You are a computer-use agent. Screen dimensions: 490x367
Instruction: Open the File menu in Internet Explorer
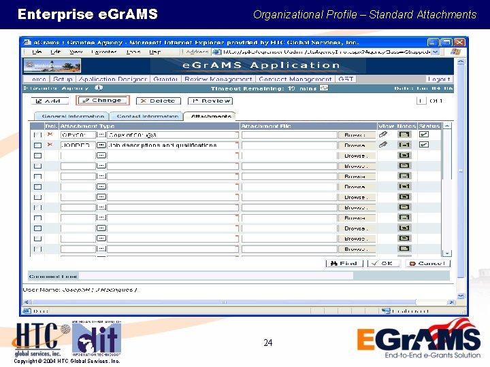(37, 52)
